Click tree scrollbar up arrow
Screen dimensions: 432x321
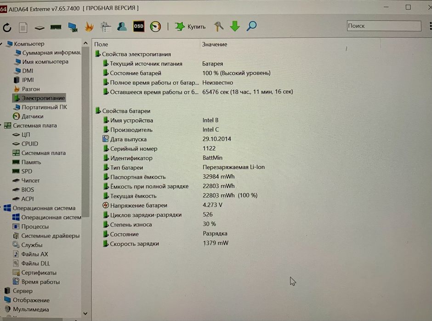pos(85,44)
